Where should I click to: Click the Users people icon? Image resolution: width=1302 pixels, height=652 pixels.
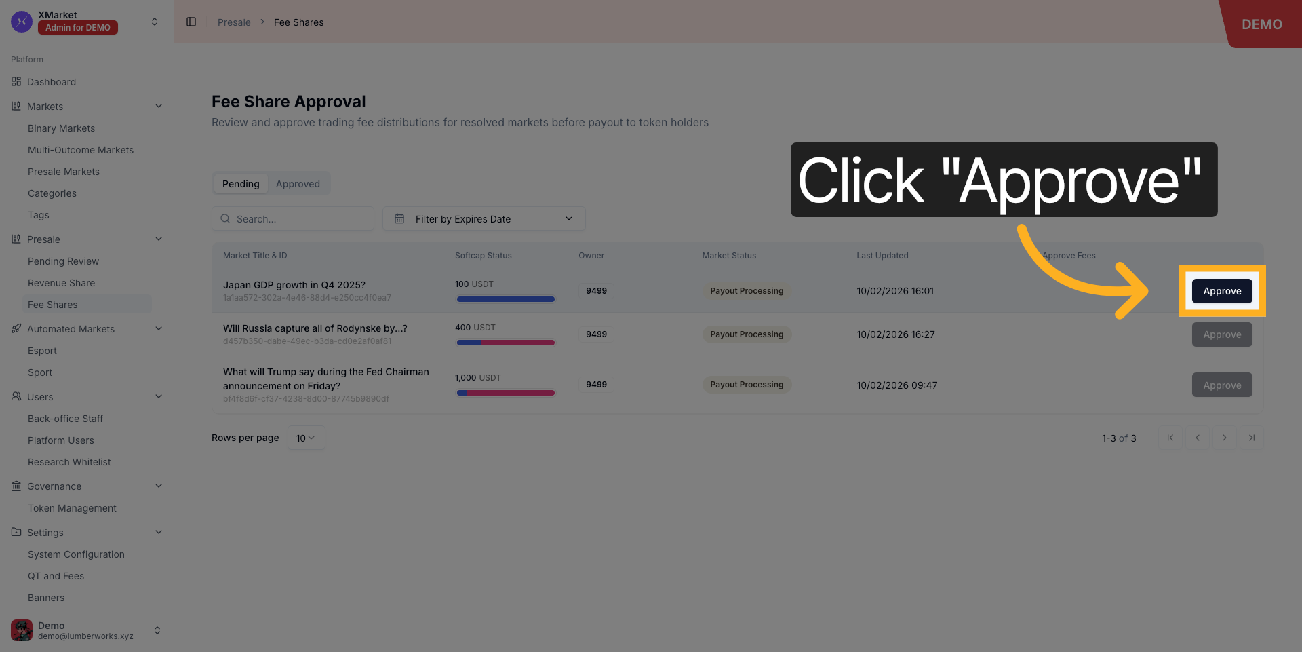click(x=16, y=397)
